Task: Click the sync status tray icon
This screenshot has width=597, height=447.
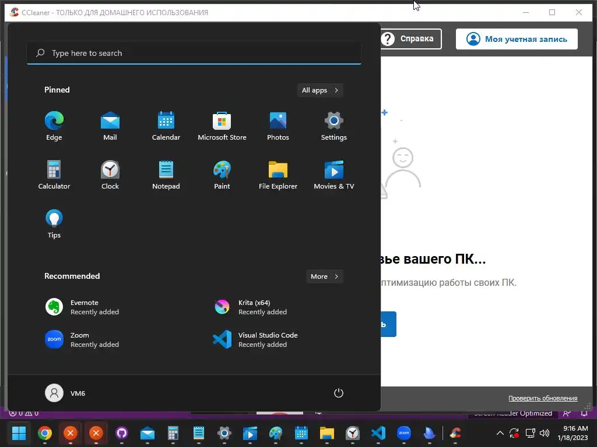Action: 514,433
